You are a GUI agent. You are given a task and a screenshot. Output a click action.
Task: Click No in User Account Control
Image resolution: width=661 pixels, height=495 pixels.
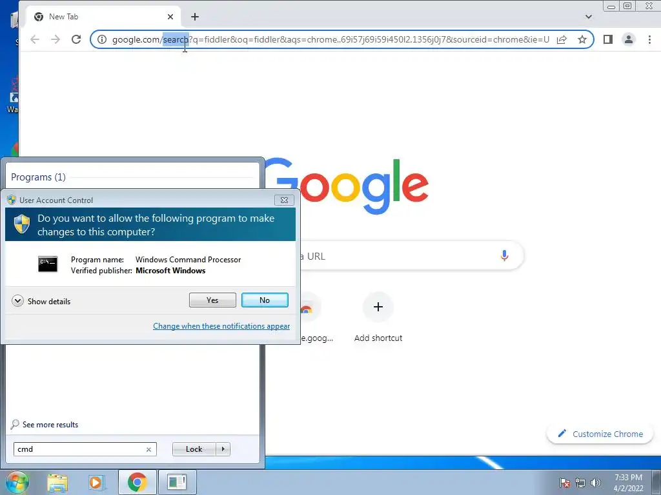pyautogui.click(x=265, y=300)
